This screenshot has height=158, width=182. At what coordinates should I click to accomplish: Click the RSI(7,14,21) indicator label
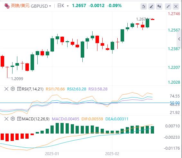tap(32, 89)
